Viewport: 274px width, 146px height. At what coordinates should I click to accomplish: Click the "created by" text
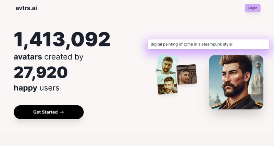pos(64,57)
